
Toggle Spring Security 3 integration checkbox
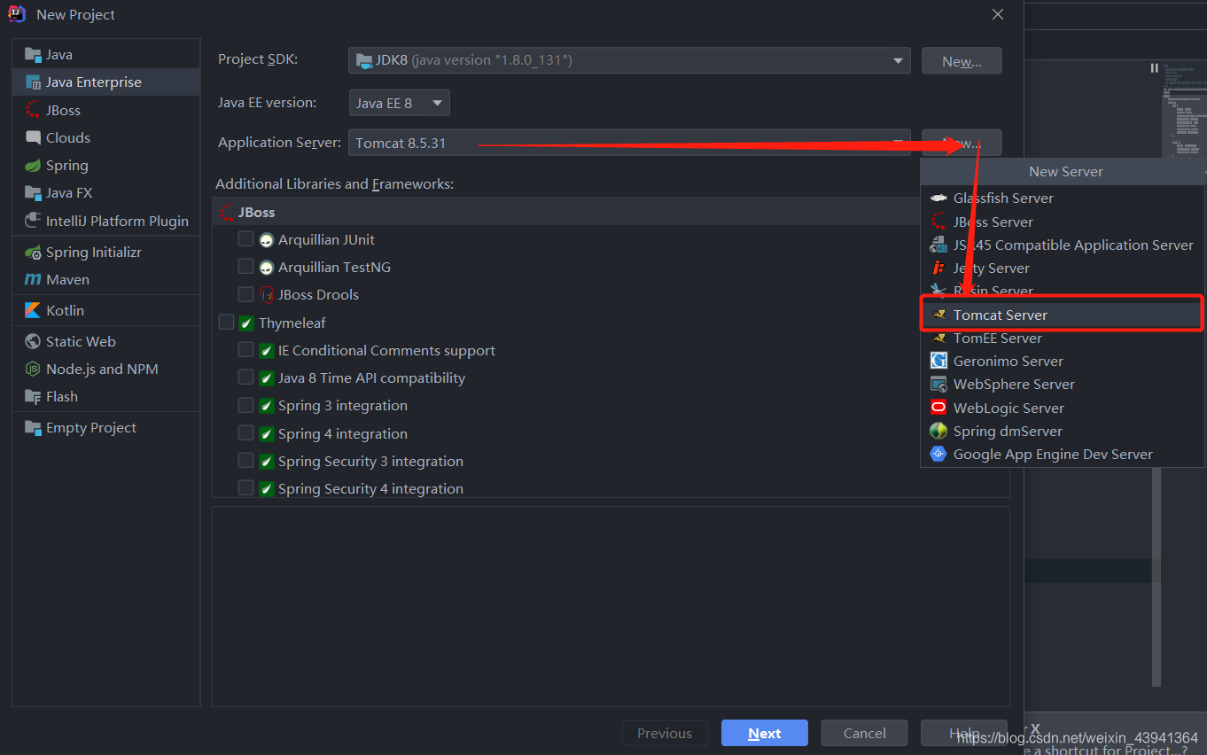(245, 461)
